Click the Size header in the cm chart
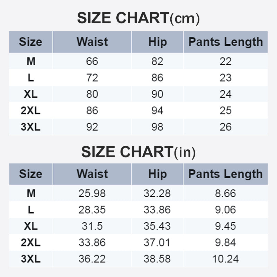Screen dimensions: 277x277 point(30,42)
